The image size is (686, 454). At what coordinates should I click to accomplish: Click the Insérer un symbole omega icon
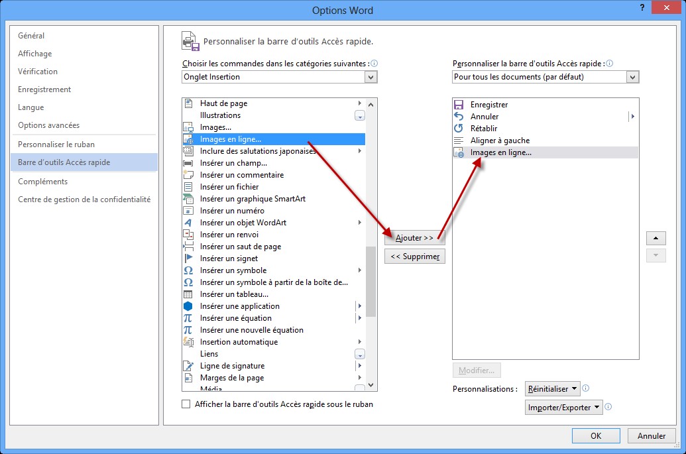[x=188, y=270]
